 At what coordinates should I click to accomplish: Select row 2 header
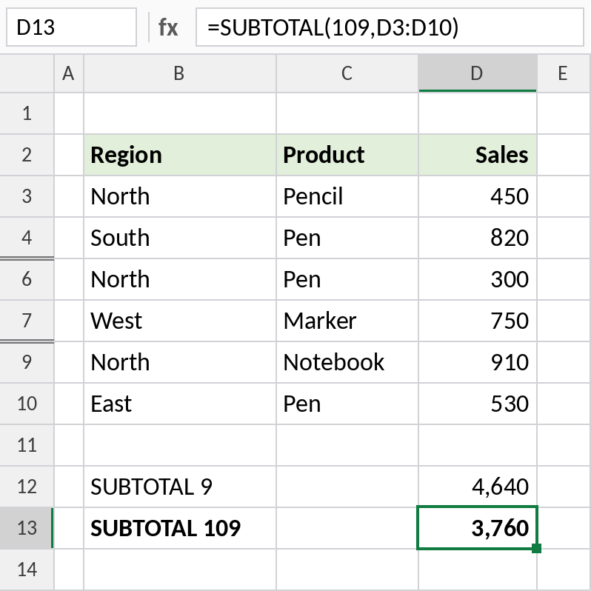click(27, 155)
